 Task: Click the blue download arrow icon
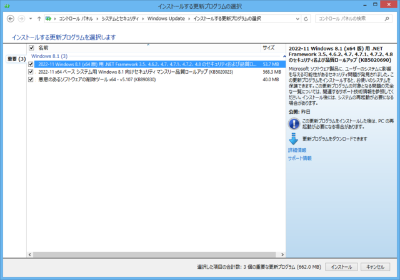coord(294,139)
